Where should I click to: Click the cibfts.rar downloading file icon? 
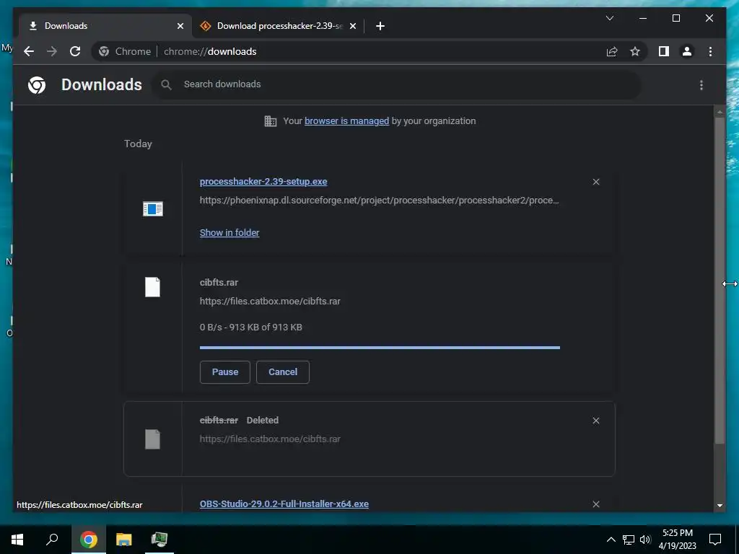pyautogui.click(x=153, y=287)
